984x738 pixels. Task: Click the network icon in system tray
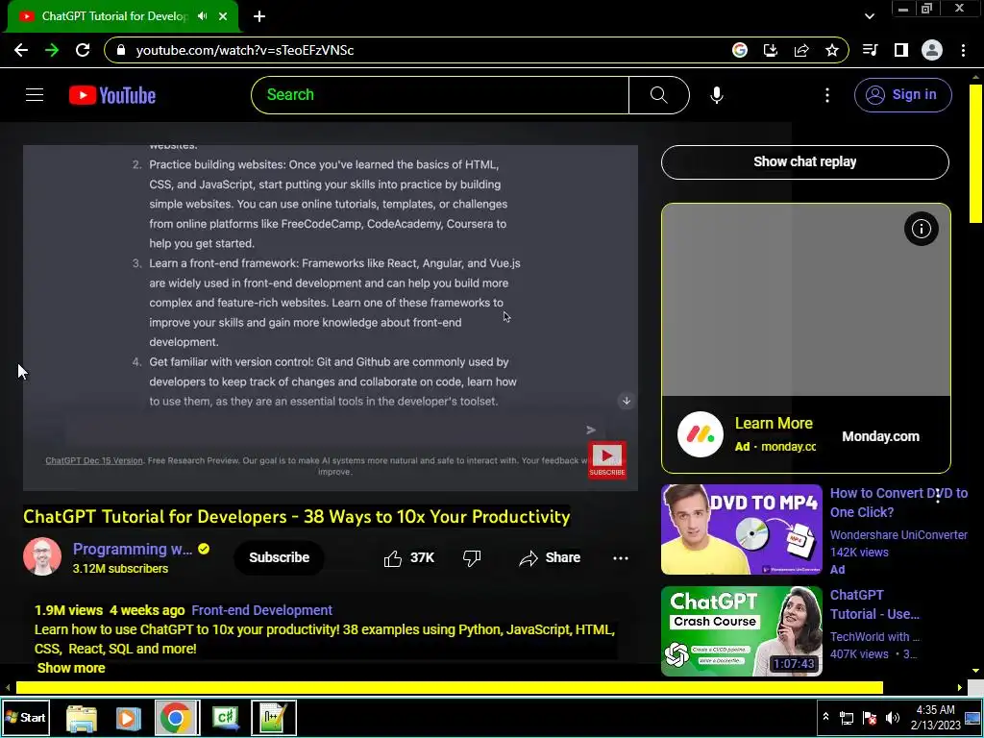(x=847, y=717)
